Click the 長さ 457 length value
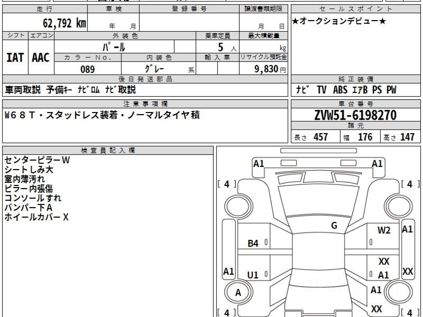423x317 pixels. (311, 137)
